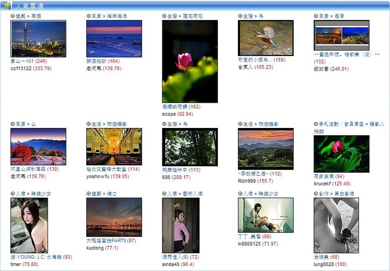Open the pink lotus bud photo
The width and height of the screenshot is (390, 271).
(190, 61)
